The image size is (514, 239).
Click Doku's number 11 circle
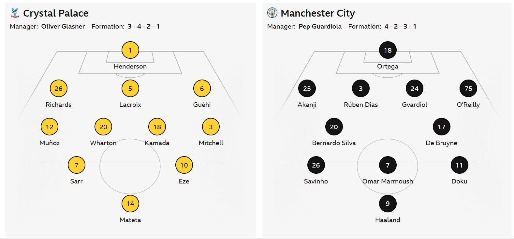[460, 165]
